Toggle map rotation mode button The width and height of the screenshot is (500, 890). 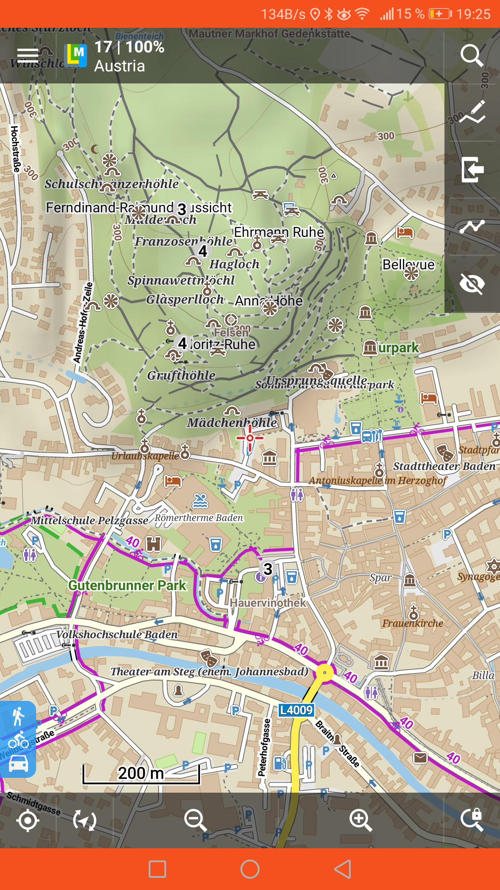(x=85, y=820)
